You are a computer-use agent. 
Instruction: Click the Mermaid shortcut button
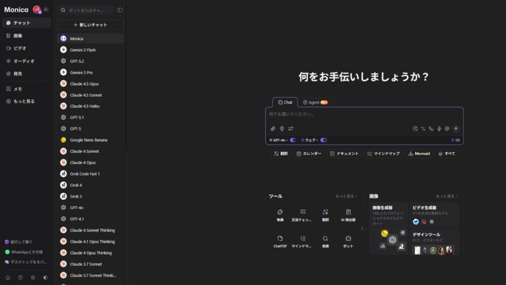coord(418,154)
